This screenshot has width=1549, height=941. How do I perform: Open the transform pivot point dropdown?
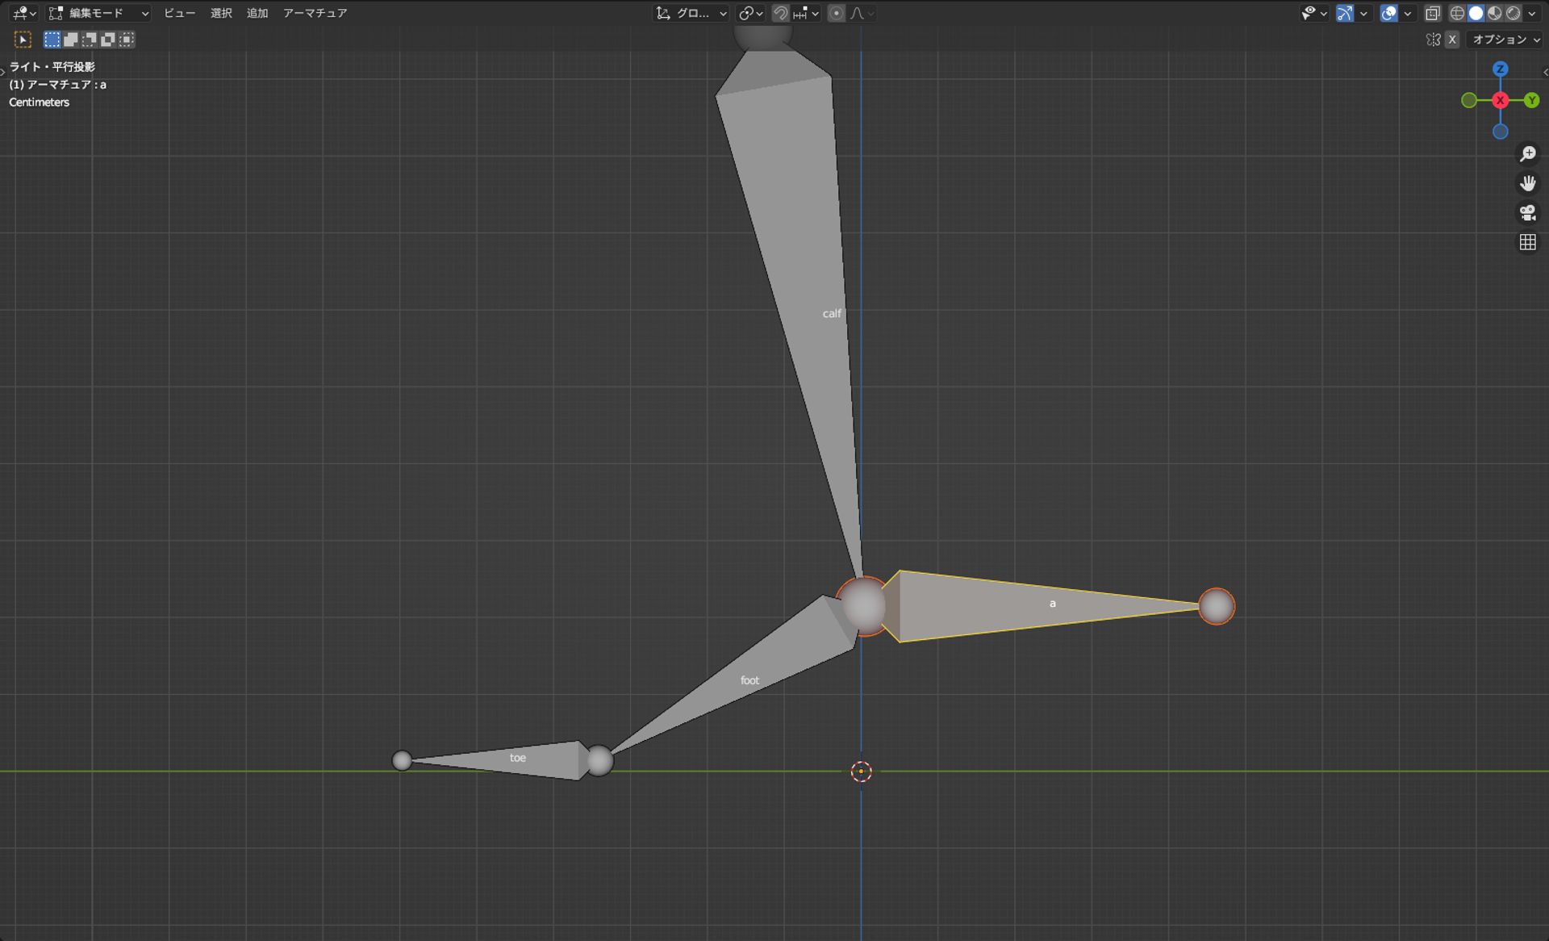(747, 13)
